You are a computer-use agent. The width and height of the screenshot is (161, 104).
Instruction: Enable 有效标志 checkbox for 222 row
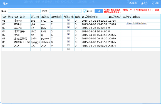tap(68, 45)
